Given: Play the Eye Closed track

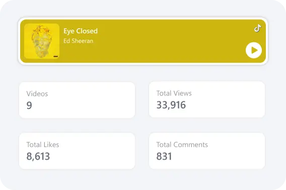Looking at the screenshot, I should point(254,50).
